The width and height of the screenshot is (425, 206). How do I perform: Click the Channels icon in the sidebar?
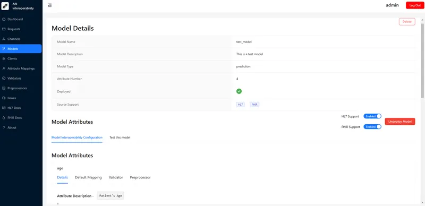click(4, 39)
